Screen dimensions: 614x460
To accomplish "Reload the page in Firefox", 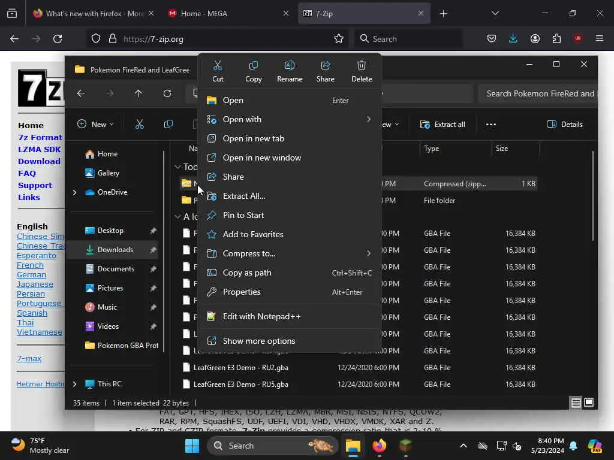I will (x=58, y=39).
